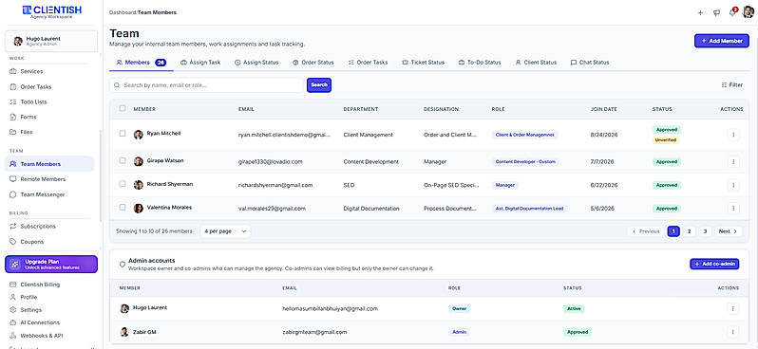Click the Next pagination button
758x349 pixels.
tap(728, 231)
